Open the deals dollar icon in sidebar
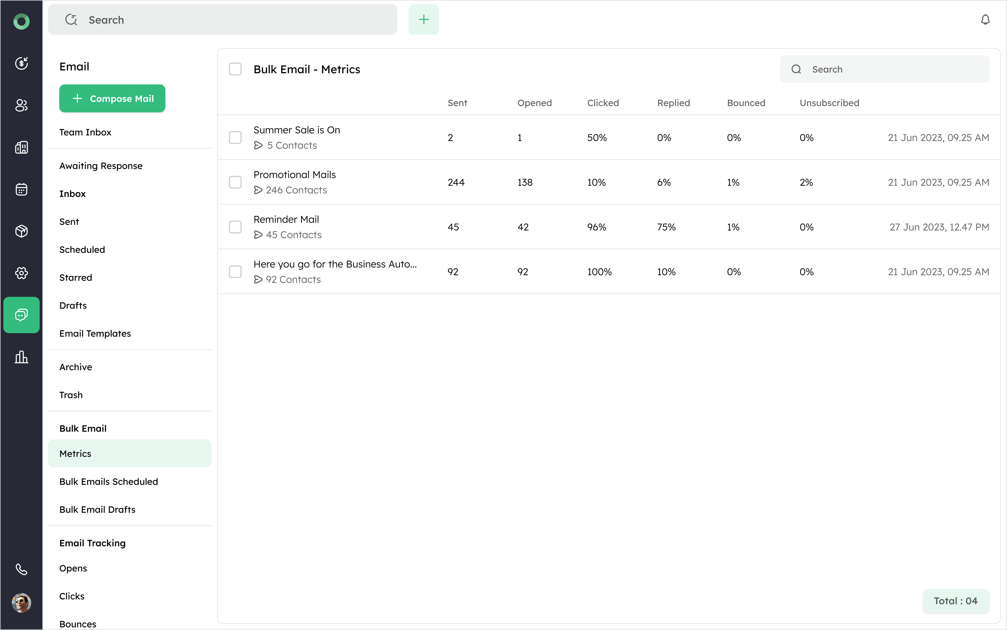 pyautogui.click(x=21, y=63)
